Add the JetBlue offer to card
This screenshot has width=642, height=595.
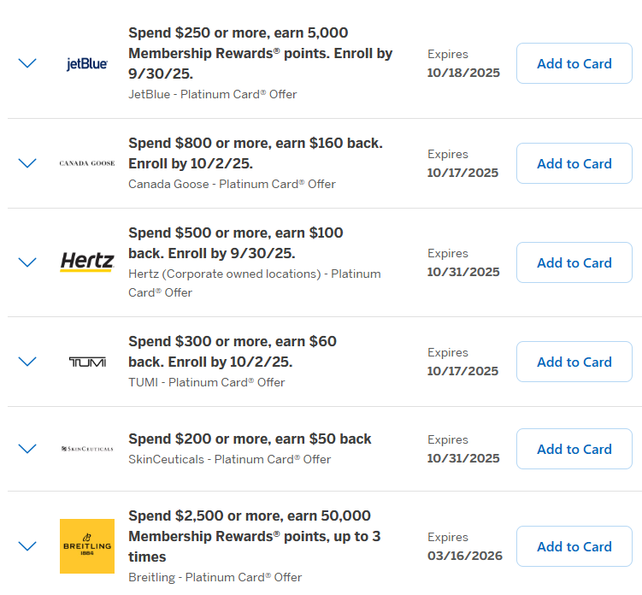(574, 63)
